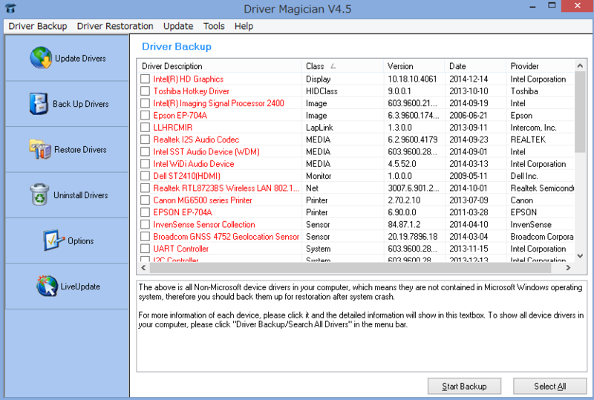Click the Uninstall Drivers recycle bin icon

pos(39,194)
